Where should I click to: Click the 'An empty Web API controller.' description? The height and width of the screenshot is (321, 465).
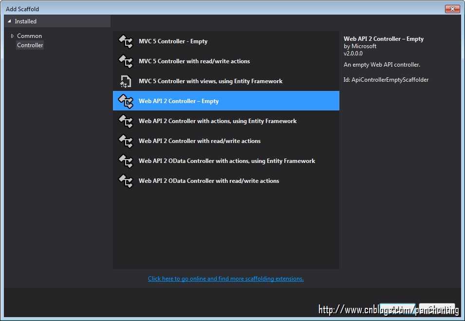pyautogui.click(x=382, y=65)
